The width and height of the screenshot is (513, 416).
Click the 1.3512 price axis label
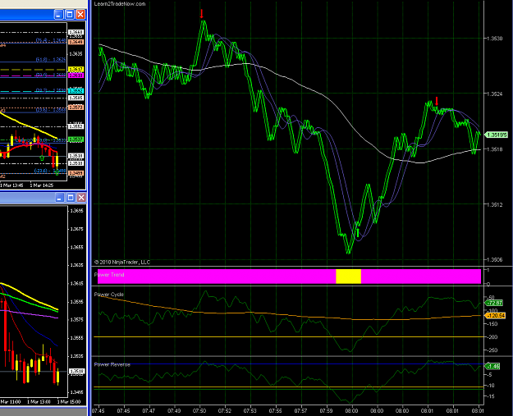click(x=495, y=205)
